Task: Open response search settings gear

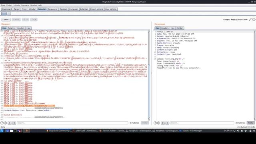Action: point(158,123)
